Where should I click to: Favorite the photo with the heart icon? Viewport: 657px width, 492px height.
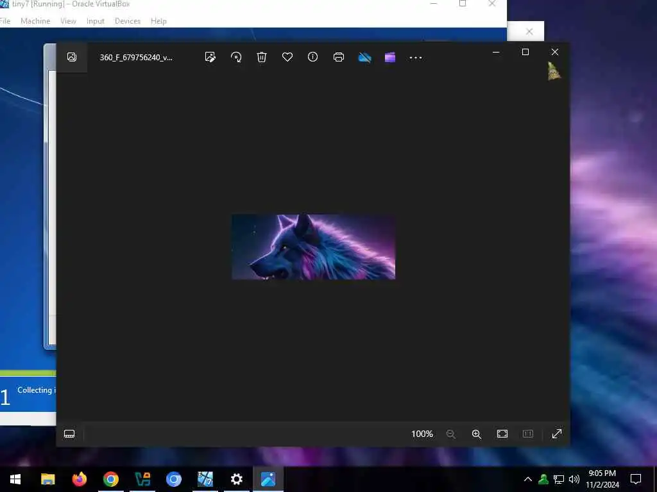tap(287, 57)
